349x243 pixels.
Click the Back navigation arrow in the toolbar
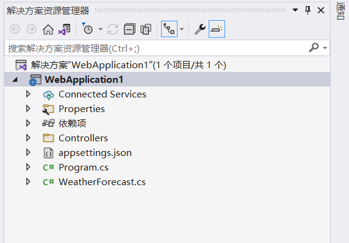15,29
